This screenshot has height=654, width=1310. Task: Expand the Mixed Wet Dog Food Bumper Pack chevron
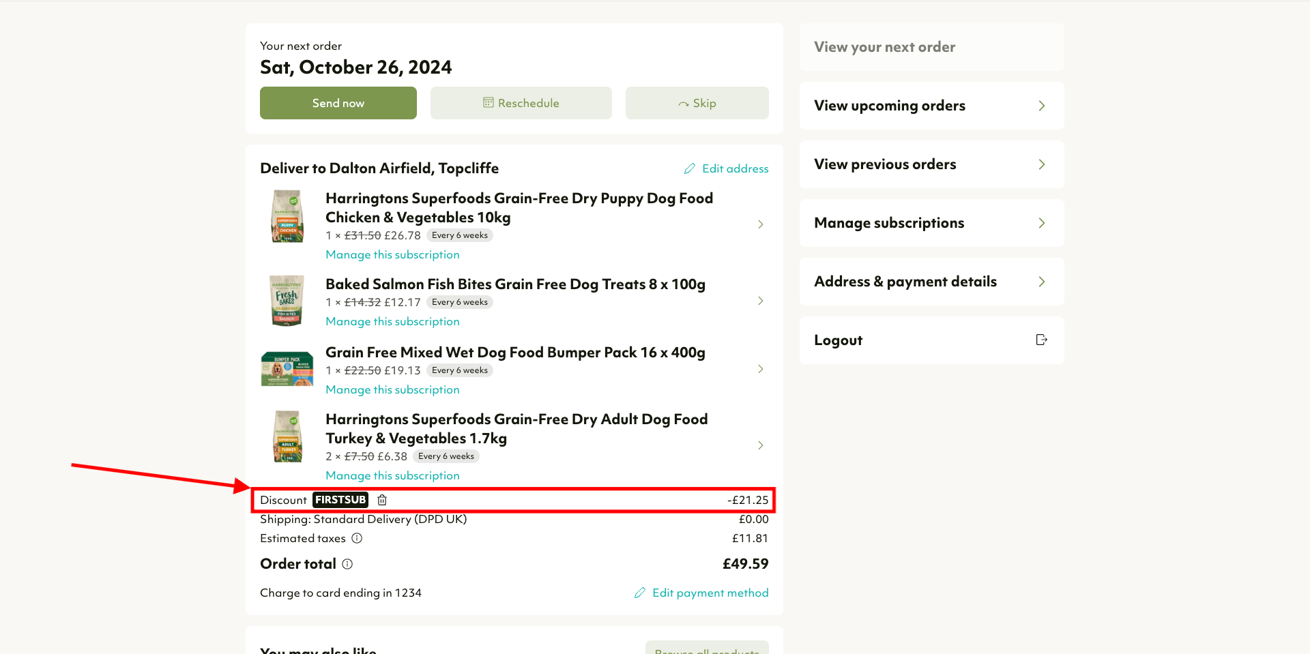click(x=761, y=369)
